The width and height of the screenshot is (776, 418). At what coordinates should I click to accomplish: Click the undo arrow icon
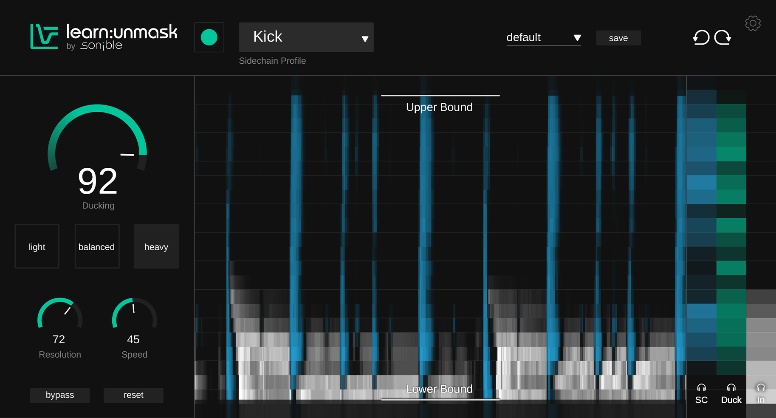(x=701, y=38)
